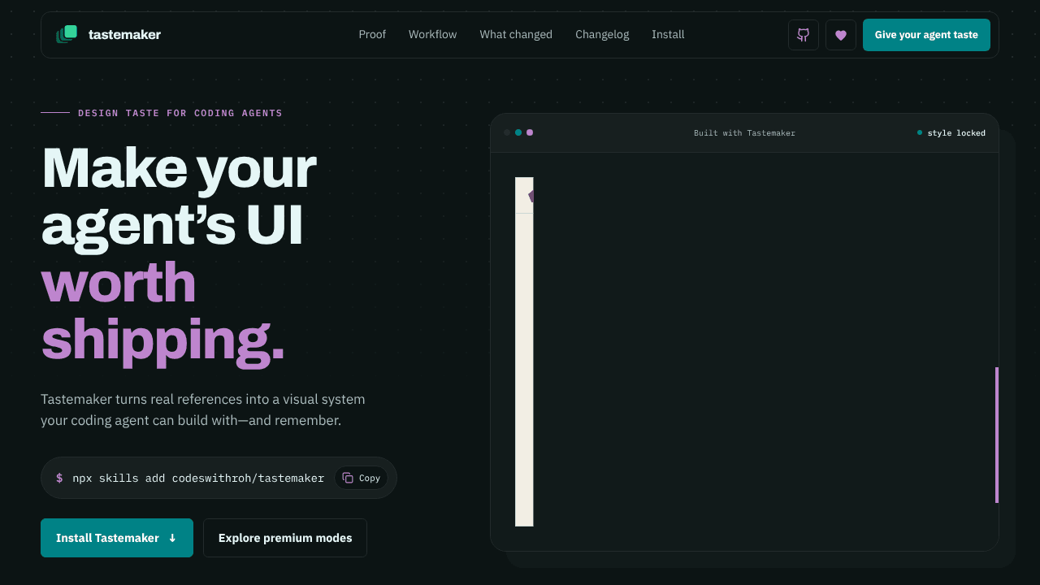The image size is (1040, 585).
Task: Click the Design taste for coding agents tagline
Action: (x=180, y=113)
